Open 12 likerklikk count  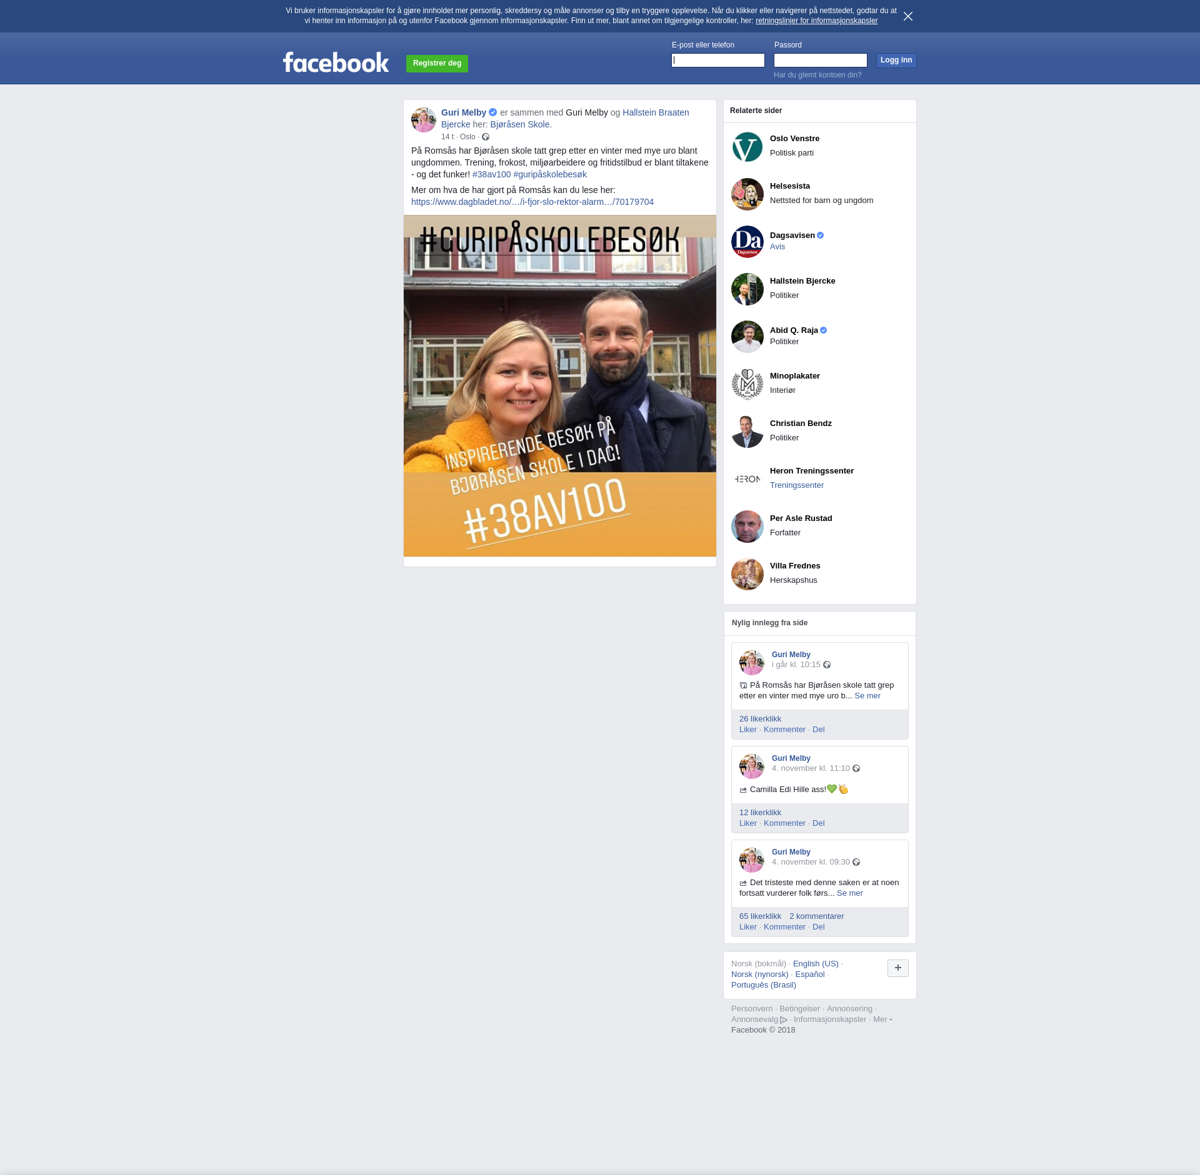[x=760, y=813]
